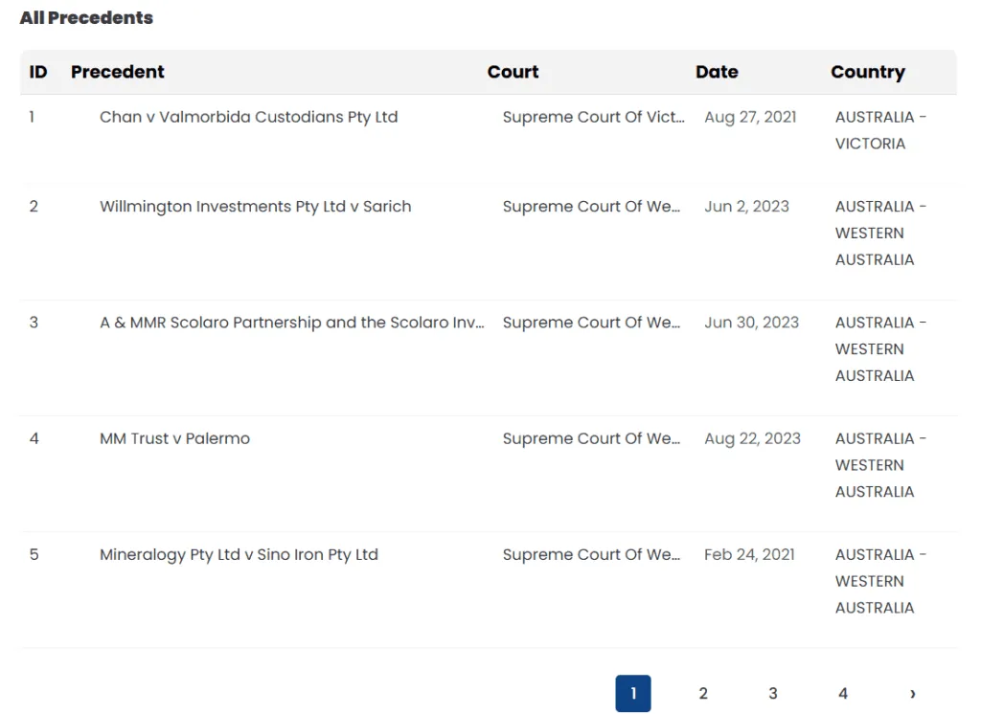Image resolution: width=981 pixels, height=714 pixels.
Task: Sort by the Date column header
Action: click(x=717, y=72)
